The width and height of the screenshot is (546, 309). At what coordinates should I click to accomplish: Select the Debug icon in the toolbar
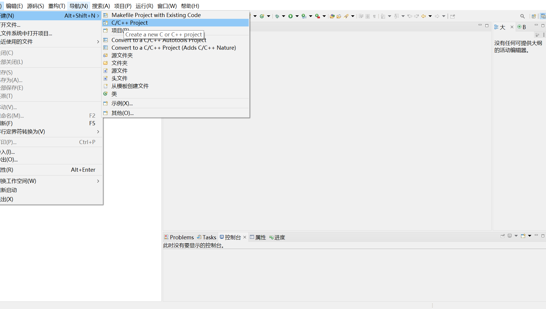point(277,16)
